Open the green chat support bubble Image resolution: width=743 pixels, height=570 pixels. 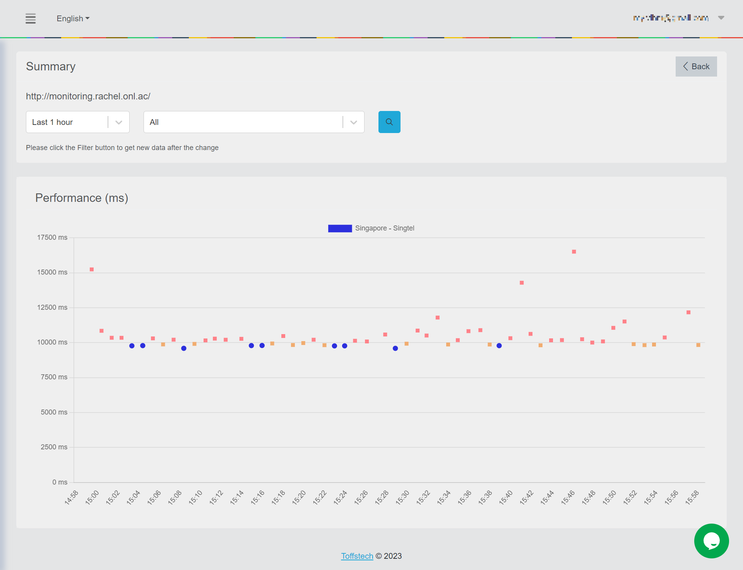click(711, 541)
